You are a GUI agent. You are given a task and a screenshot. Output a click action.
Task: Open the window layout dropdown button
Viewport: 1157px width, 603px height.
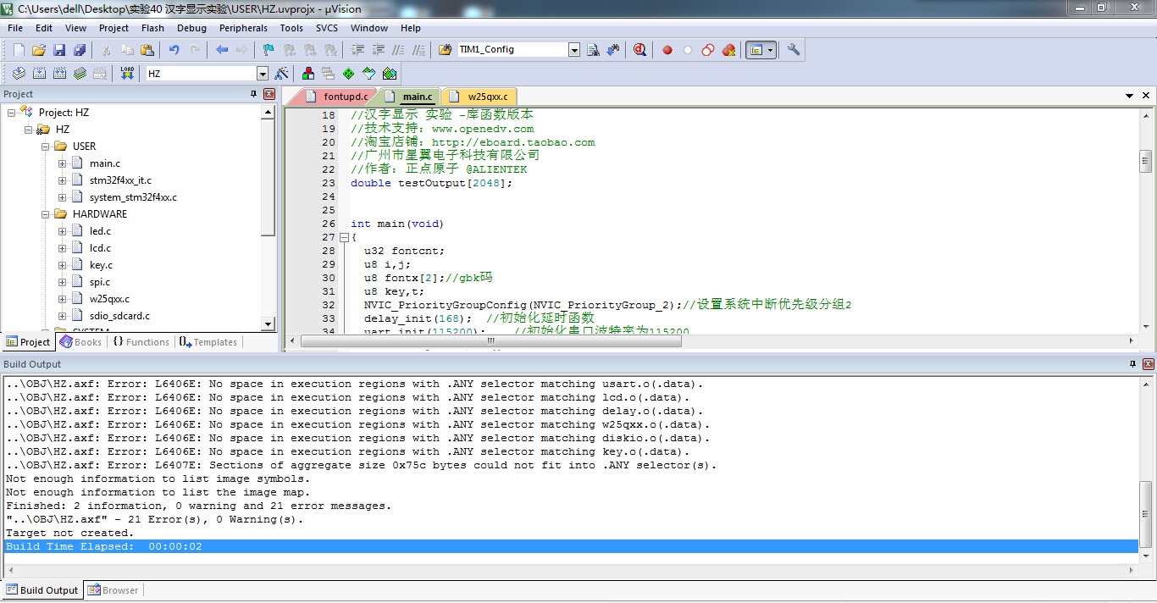(770, 50)
